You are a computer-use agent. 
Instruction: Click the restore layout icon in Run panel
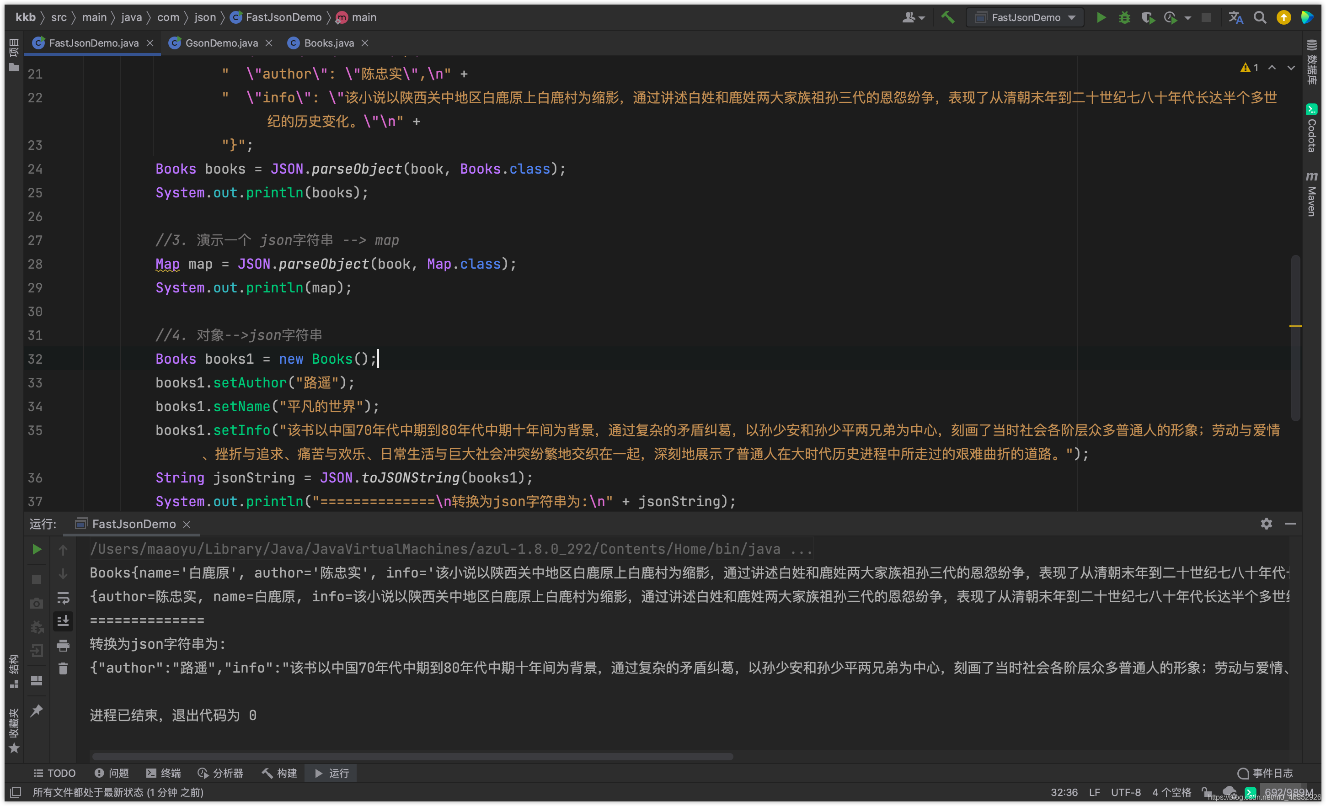[37, 681]
